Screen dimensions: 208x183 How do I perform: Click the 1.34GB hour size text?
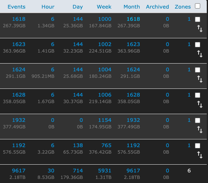pos(46,26)
